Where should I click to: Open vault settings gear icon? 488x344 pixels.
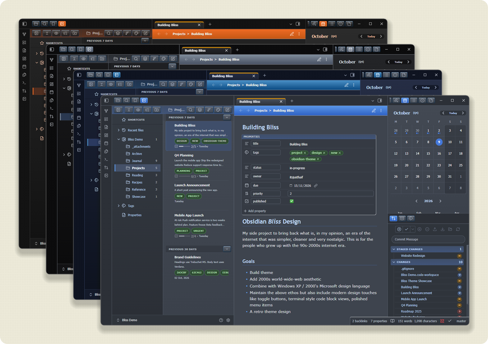pyautogui.click(x=228, y=320)
